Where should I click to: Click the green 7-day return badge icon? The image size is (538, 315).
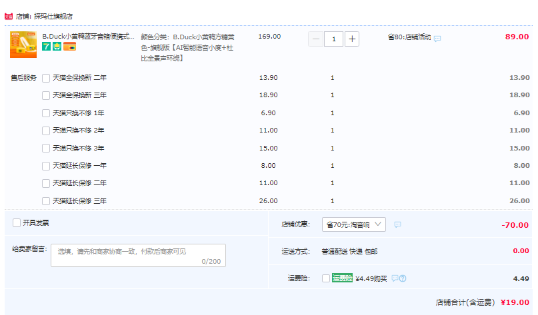pos(46,47)
